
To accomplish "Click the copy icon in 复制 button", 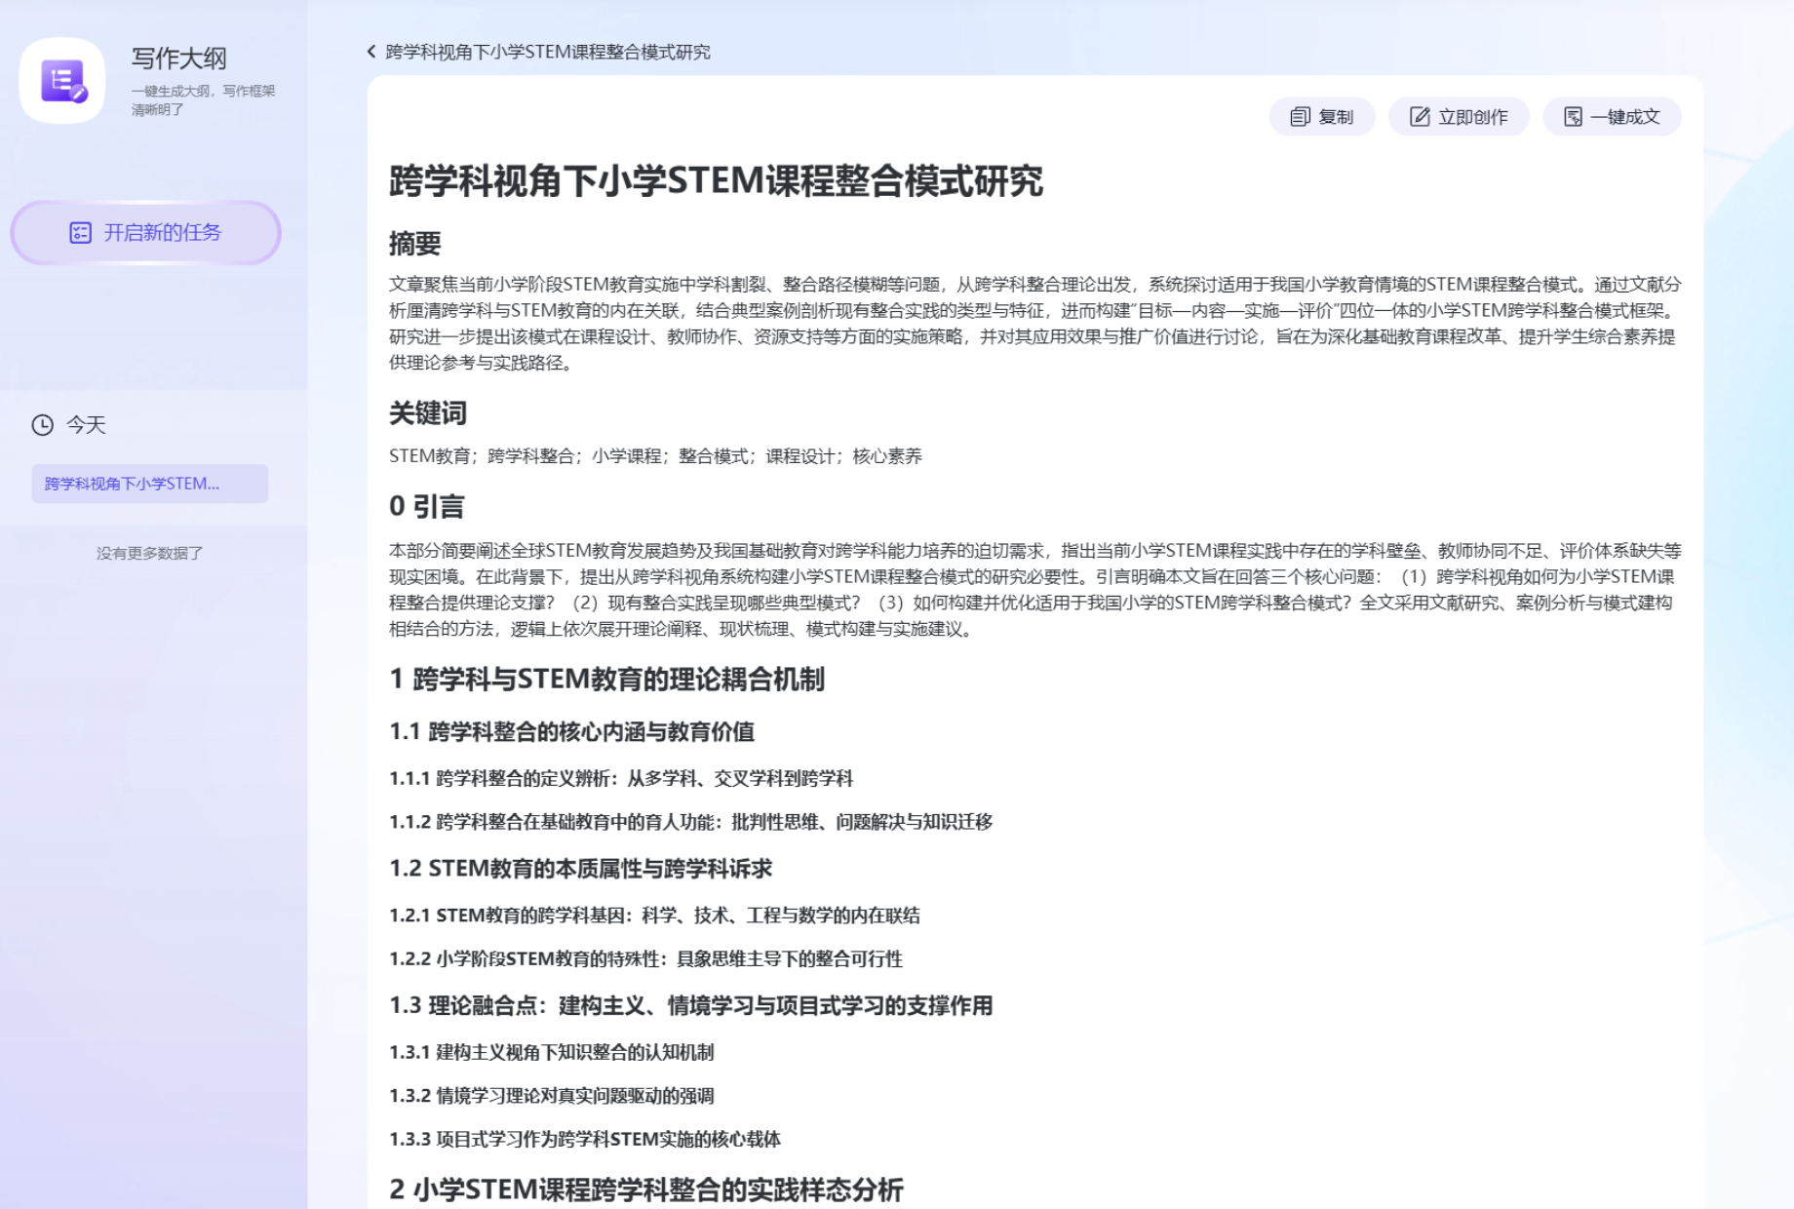I will point(1300,117).
